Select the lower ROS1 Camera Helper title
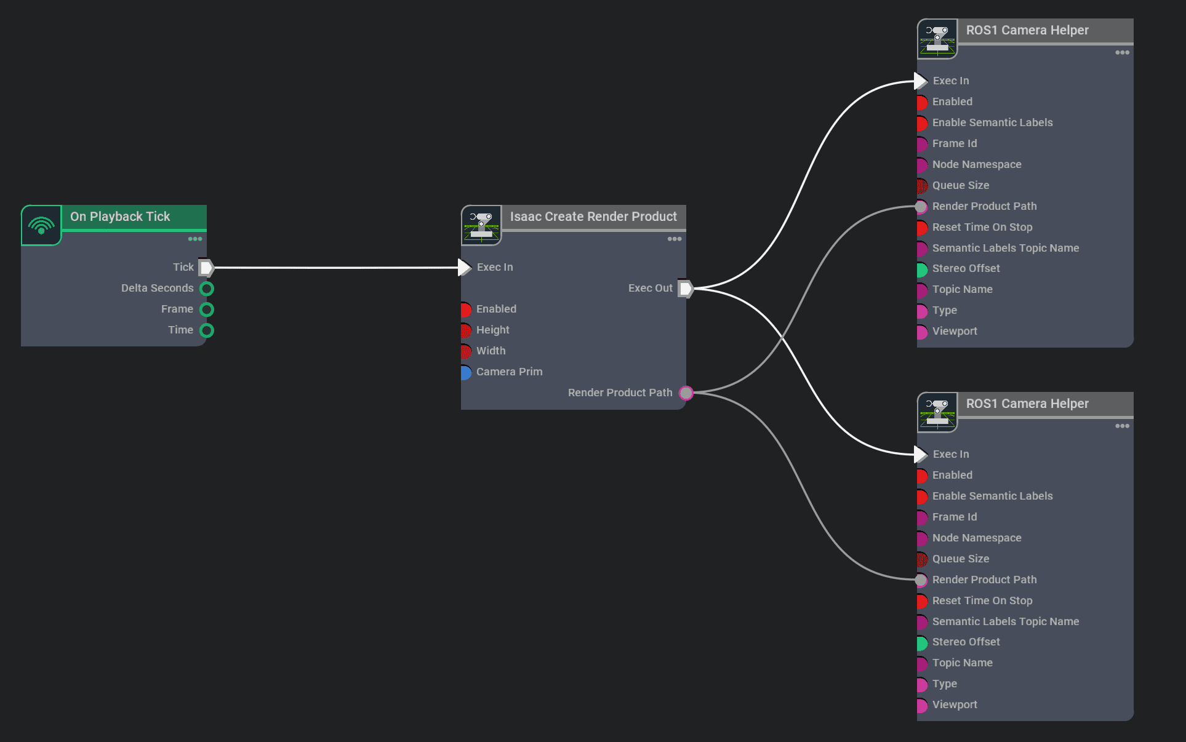Screen dimensions: 1186x742 pos(1027,404)
